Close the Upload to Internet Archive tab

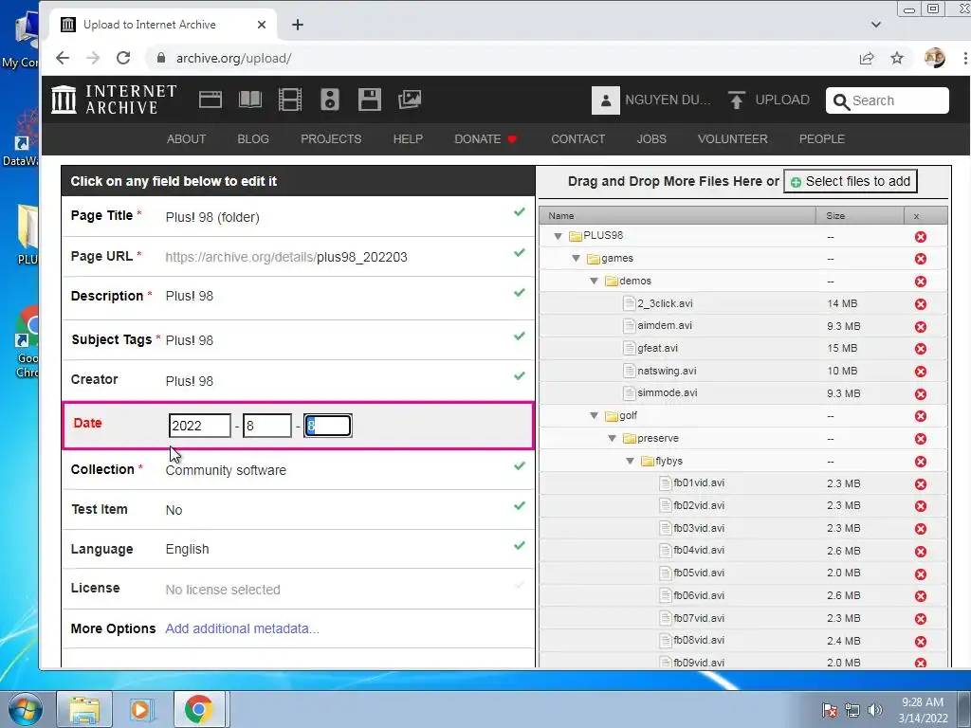point(262,24)
